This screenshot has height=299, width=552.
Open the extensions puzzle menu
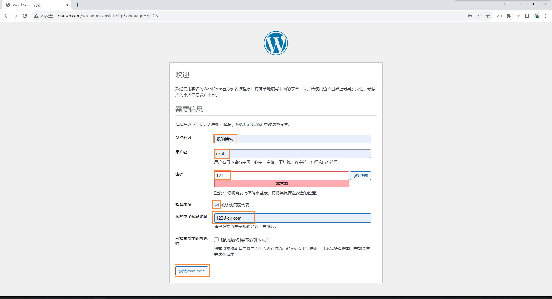(x=509, y=16)
